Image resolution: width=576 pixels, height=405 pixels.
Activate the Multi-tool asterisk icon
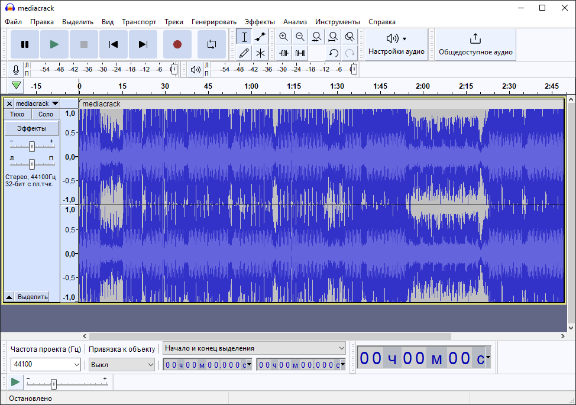click(260, 53)
